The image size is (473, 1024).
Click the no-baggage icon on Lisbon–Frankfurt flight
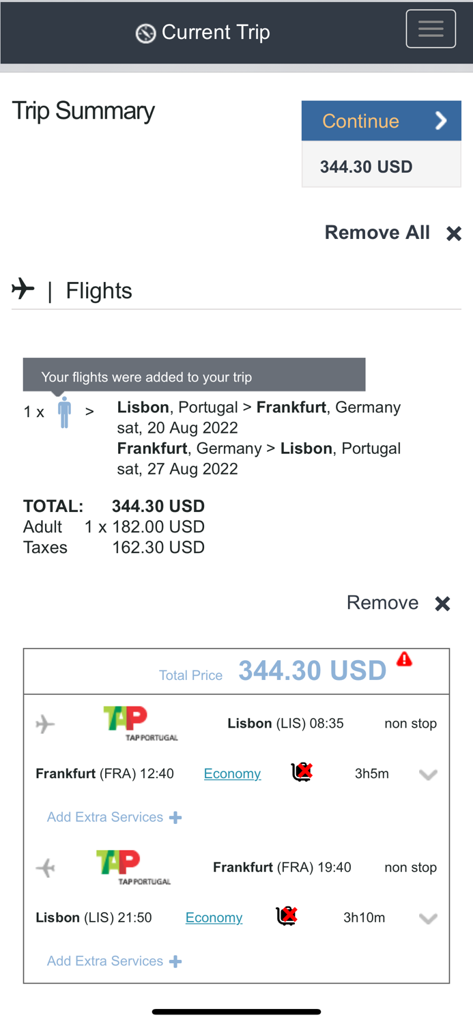[x=302, y=772]
